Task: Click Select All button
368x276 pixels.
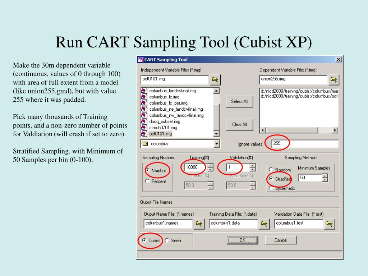Action: coord(239,102)
